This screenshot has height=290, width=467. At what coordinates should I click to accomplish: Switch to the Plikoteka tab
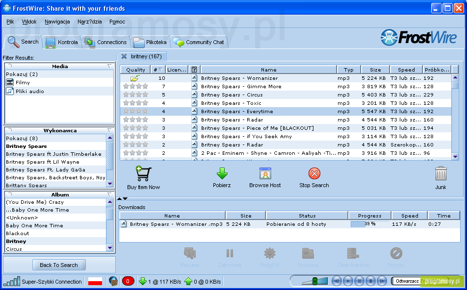(150, 42)
